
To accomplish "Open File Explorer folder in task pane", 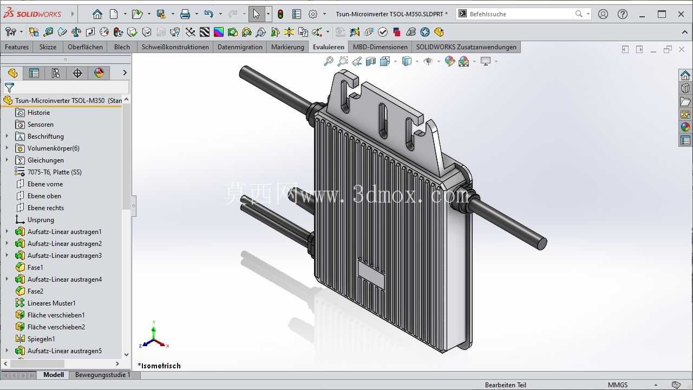I will pyautogui.click(x=685, y=101).
